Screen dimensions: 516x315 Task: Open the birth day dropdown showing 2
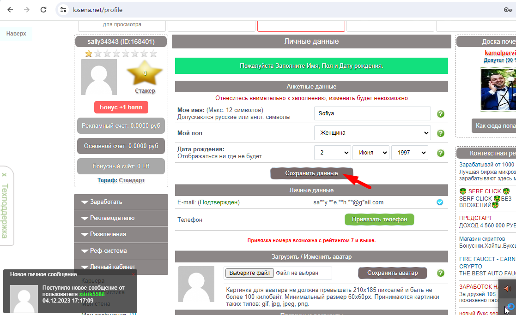pos(332,152)
